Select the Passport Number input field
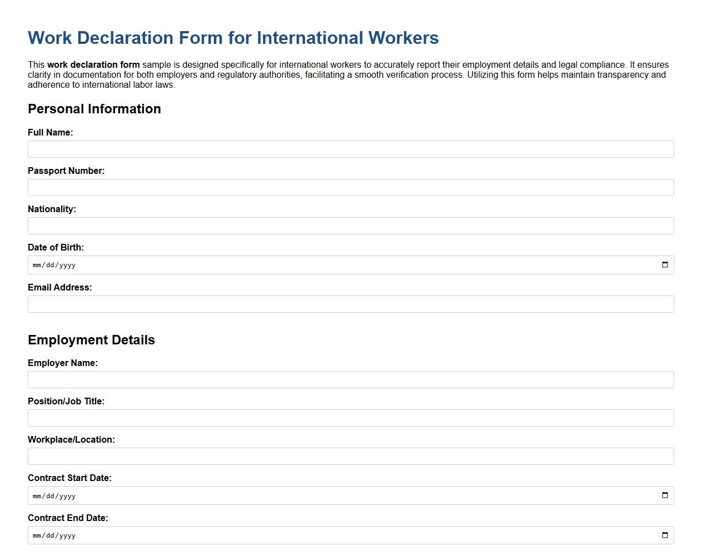The image size is (702, 556). (x=350, y=187)
